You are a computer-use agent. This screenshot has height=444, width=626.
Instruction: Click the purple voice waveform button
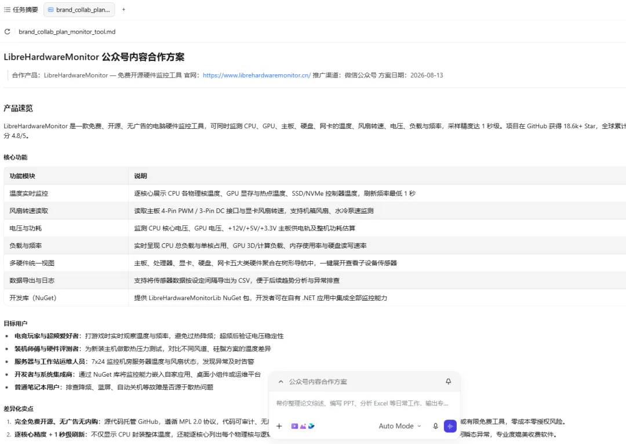coord(450,426)
